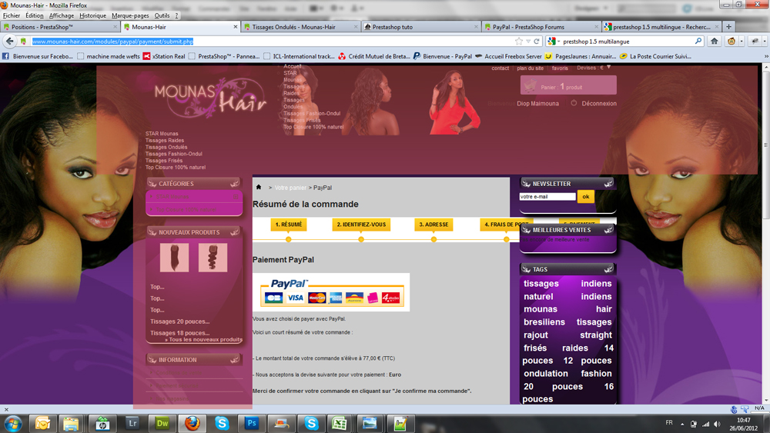Go back with the browser back arrow
Screen dimensions: 770x433
coord(9,42)
